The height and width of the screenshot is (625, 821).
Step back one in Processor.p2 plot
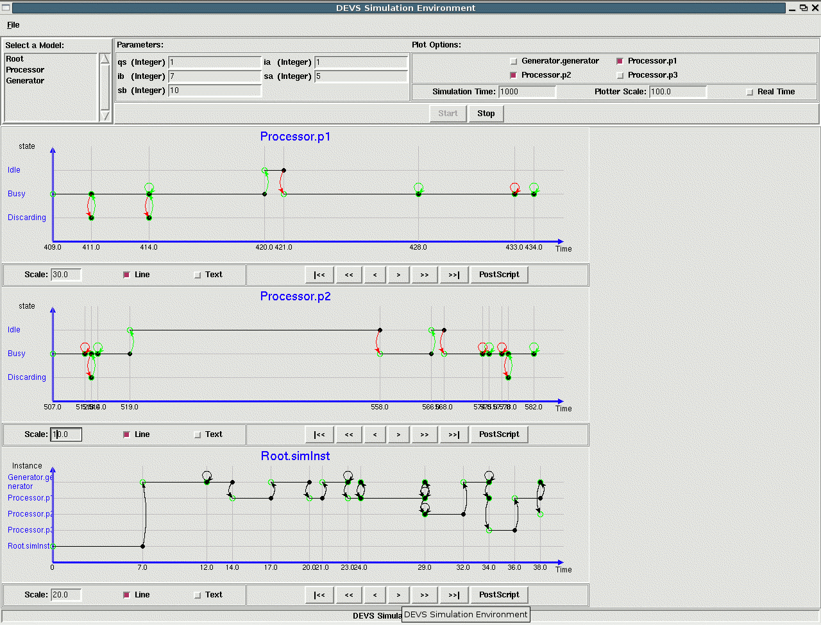tap(375, 434)
